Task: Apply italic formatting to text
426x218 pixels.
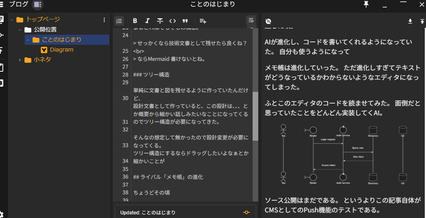Action: tap(147, 21)
